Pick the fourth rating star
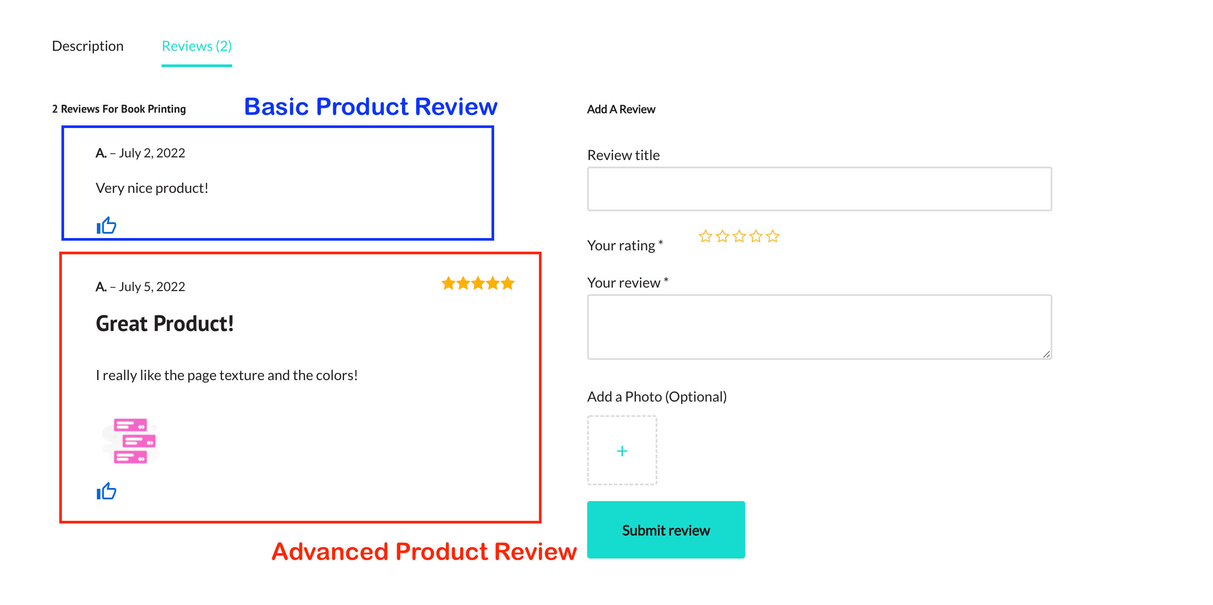This screenshot has height=605, width=1213. (756, 236)
